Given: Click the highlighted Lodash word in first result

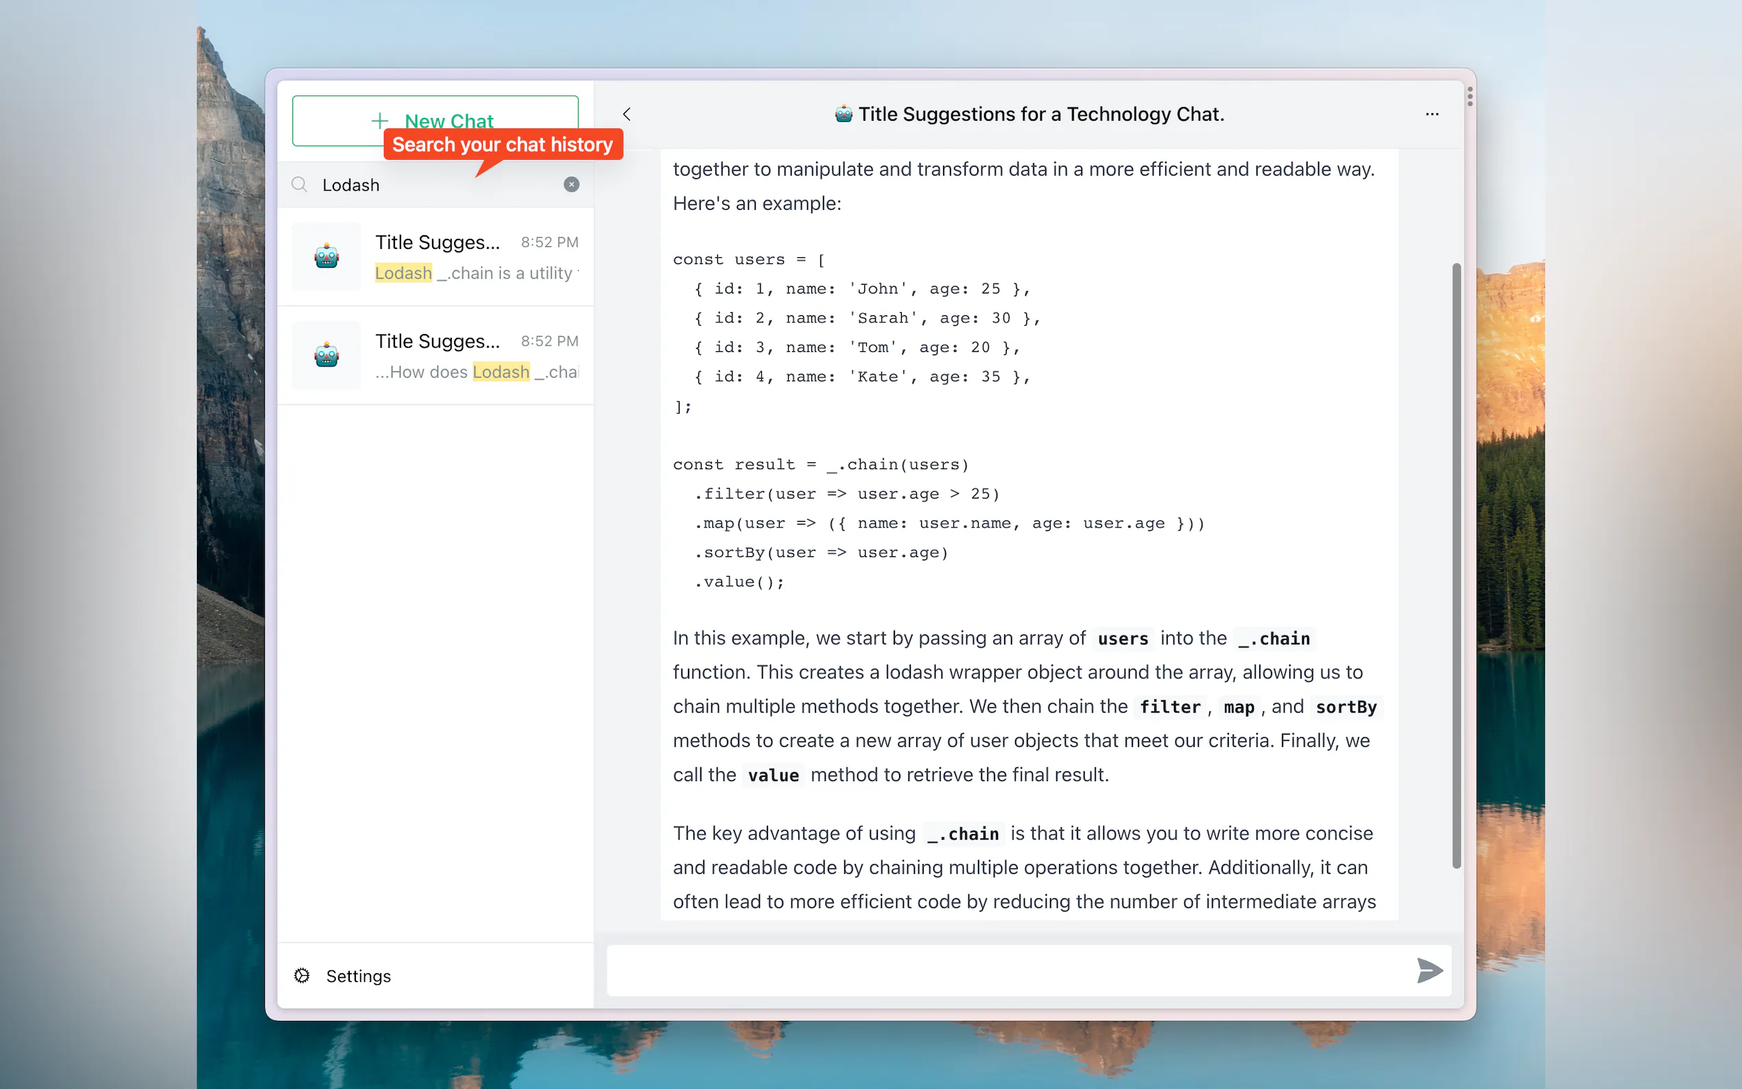Looking at the screenshot, I should click(403, 273).
